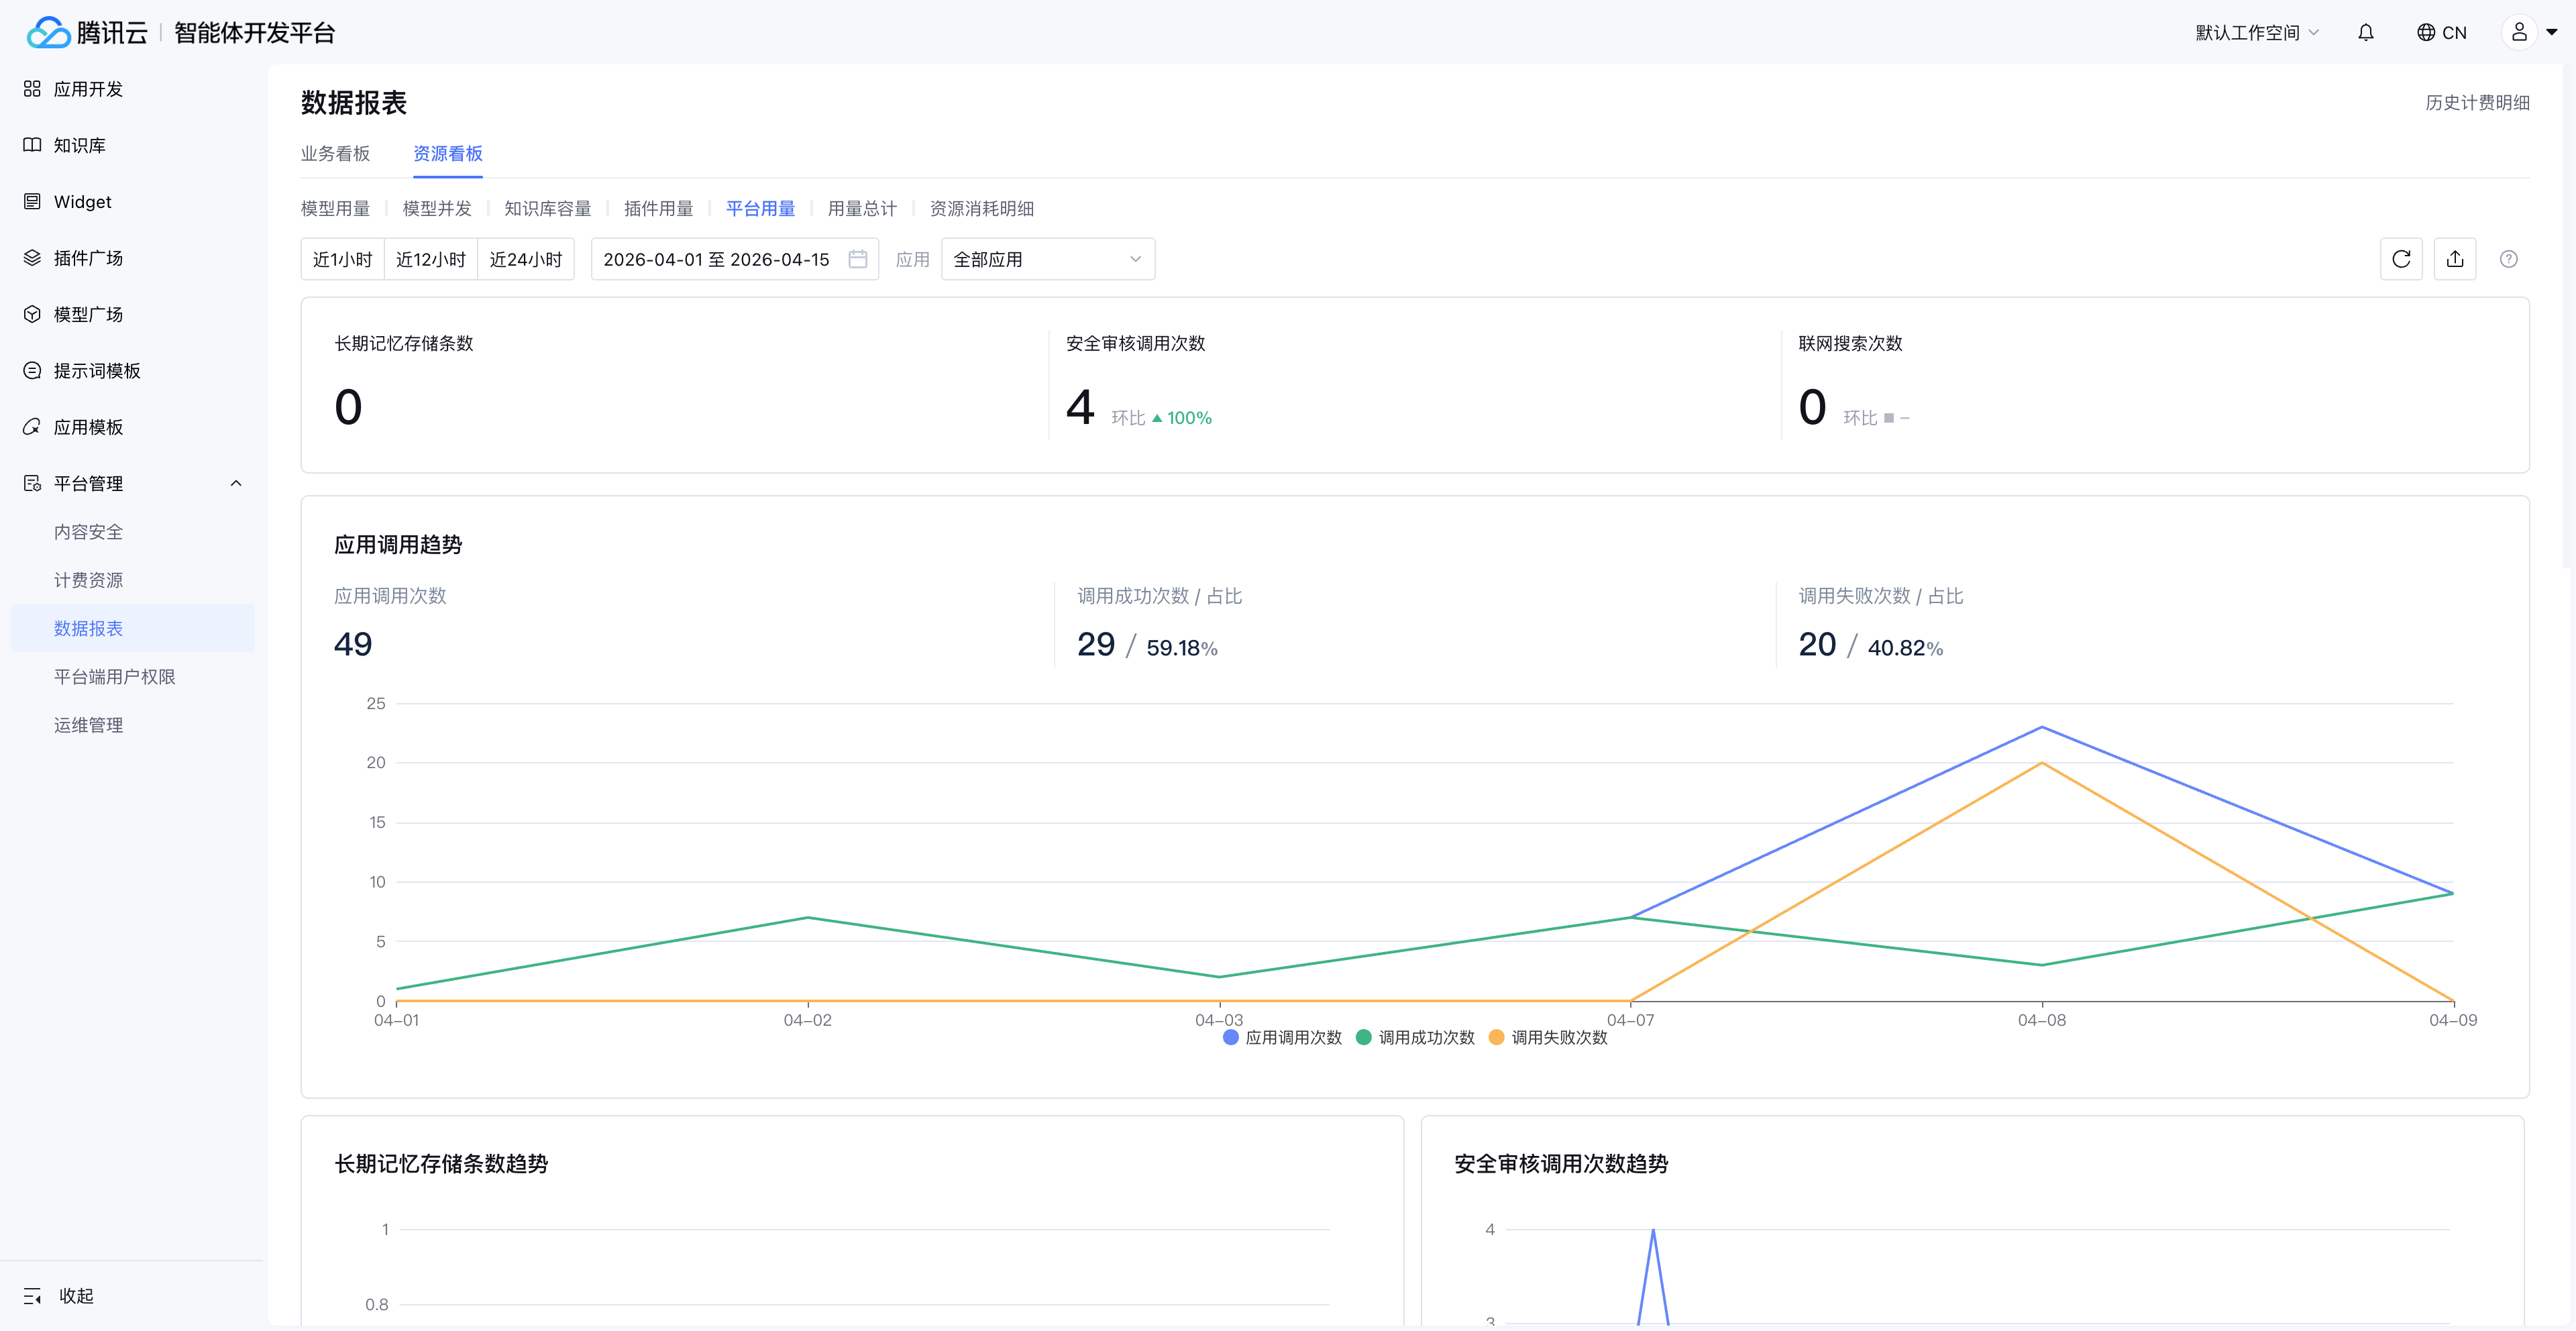Switch to the 业务看板 tab

click(335, 153)
